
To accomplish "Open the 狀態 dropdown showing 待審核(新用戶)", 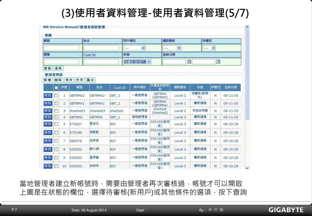I will coord(137,62).
